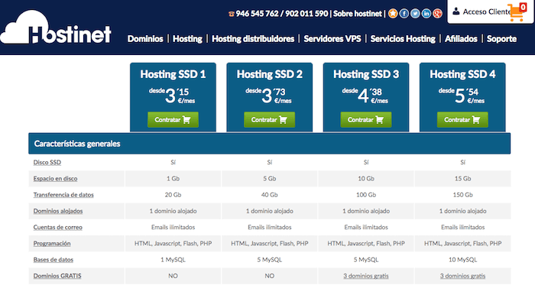Contratar the Hosting SSD 1 plan

(x=173, y=120)
